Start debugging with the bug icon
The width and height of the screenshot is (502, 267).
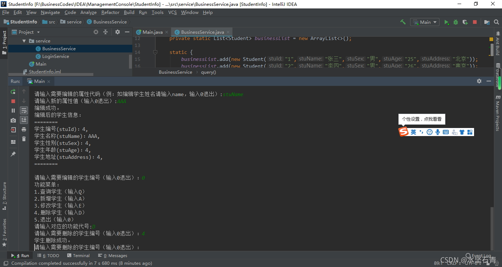[456, 22]
